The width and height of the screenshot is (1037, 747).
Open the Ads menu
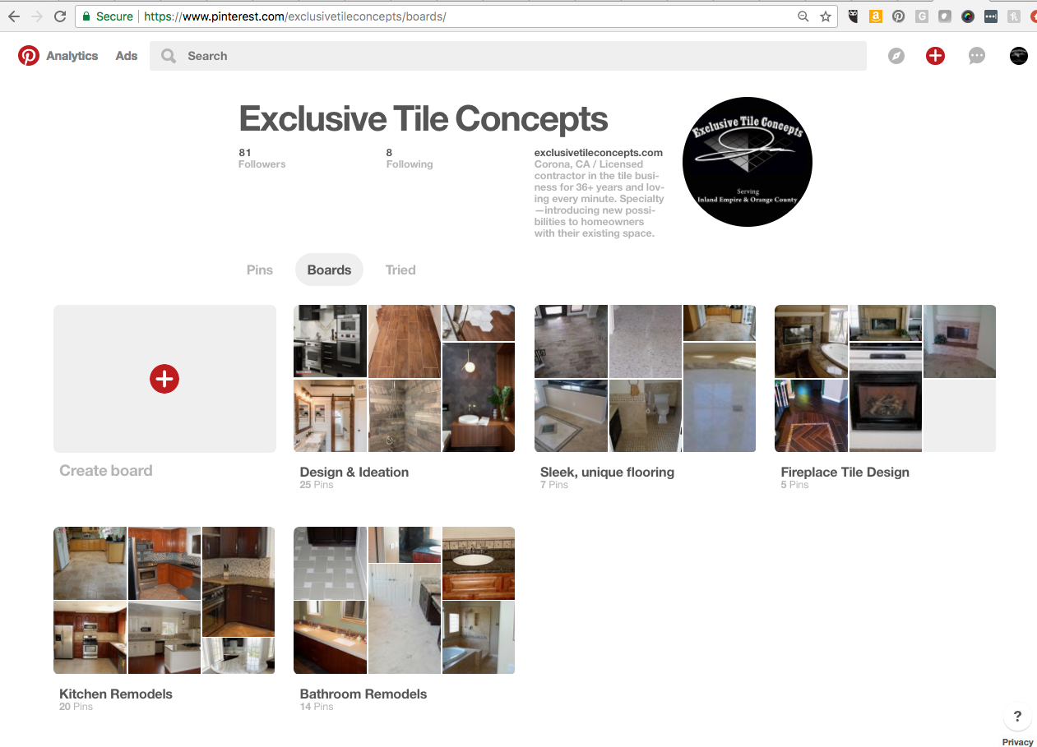[x=127, y=56]
